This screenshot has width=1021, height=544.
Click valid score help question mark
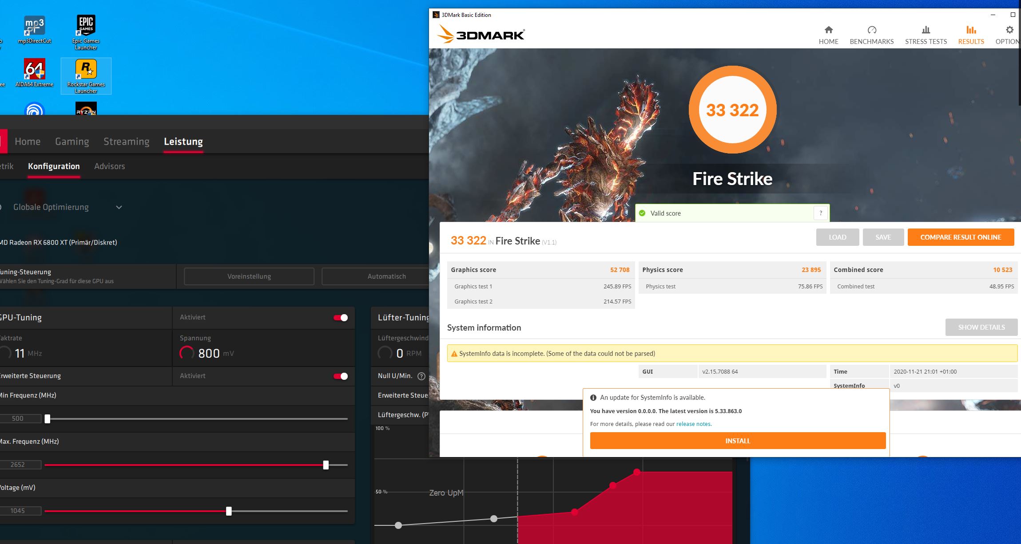[820, 213]
